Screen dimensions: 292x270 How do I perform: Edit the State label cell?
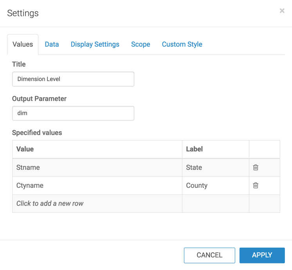pyautogui.click(x=215, y=167)
